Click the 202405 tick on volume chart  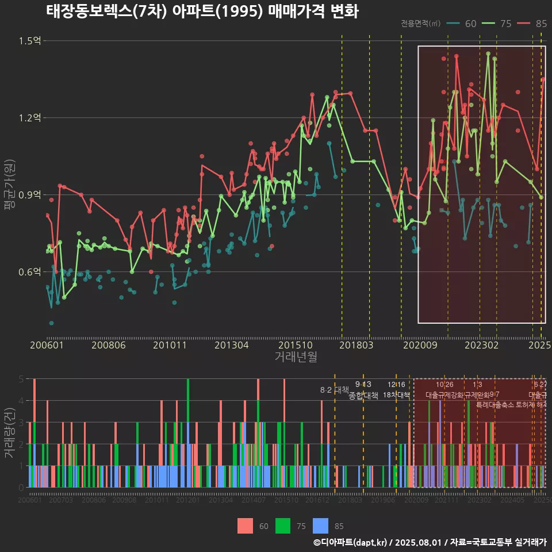point(512,500)
